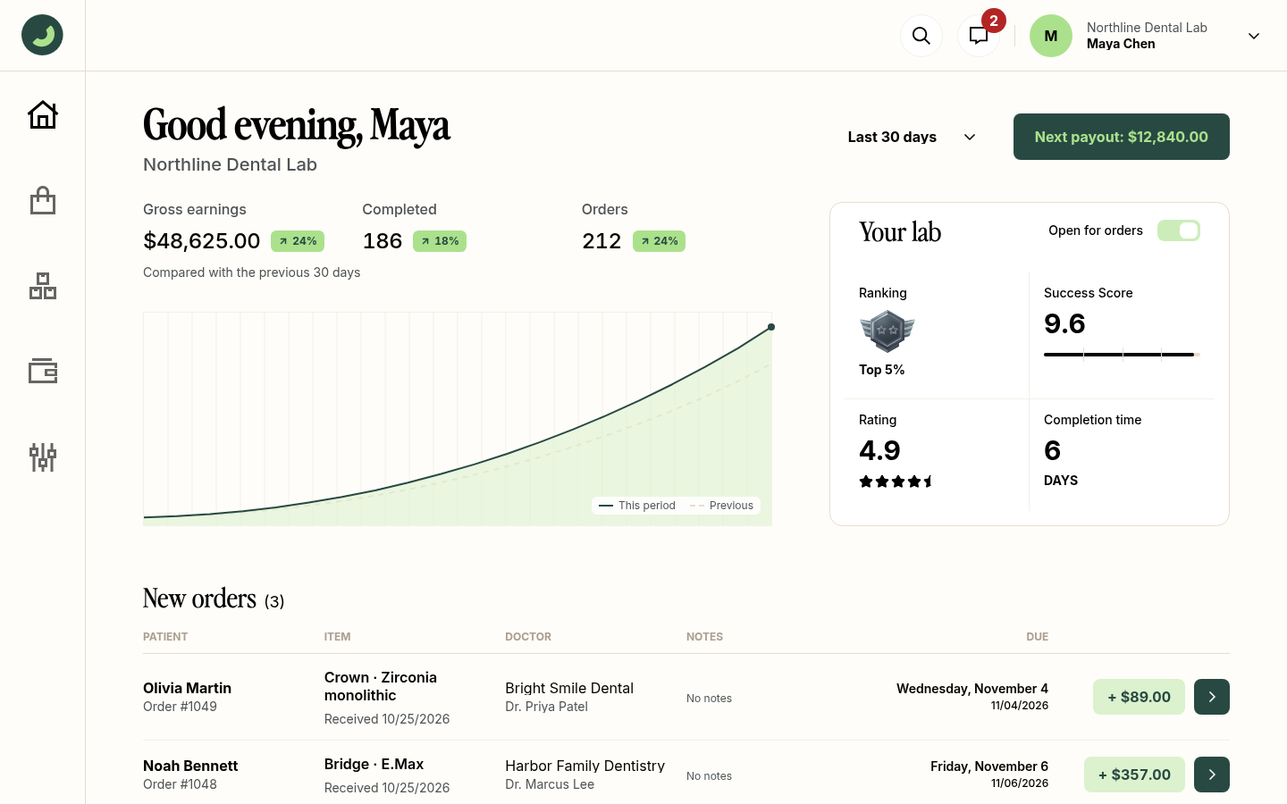This screenshot has height=804, width=1287.
Task: Click the 4.9 rating stars
Action: coord(896,482)
